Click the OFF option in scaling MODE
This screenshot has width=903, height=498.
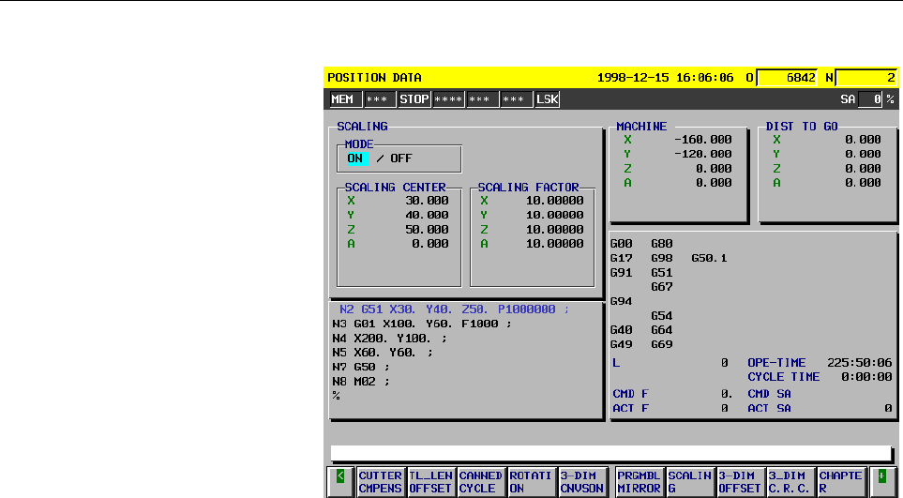tap(401, 158)
